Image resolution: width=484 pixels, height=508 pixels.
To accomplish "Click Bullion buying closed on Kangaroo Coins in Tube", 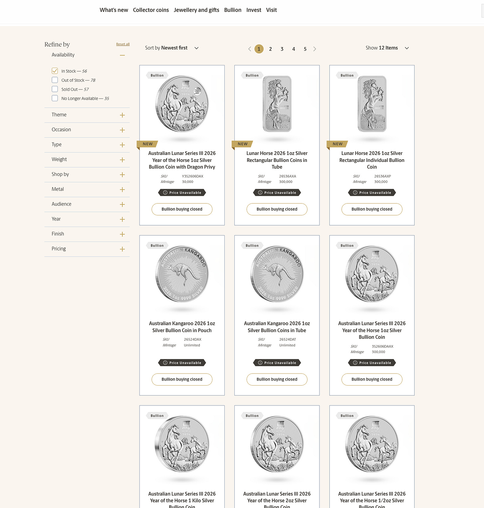I will [277, 380].
